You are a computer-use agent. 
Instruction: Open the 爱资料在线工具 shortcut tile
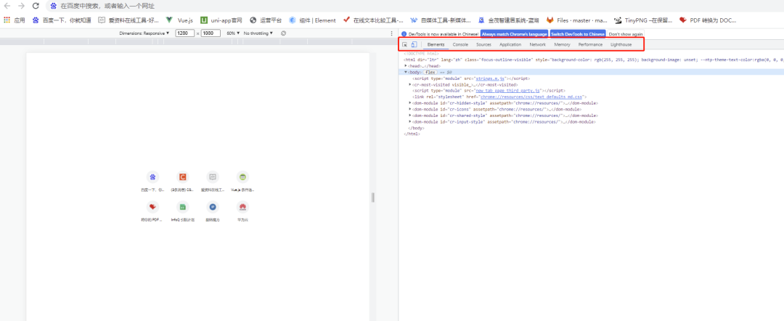coord(213,181)
